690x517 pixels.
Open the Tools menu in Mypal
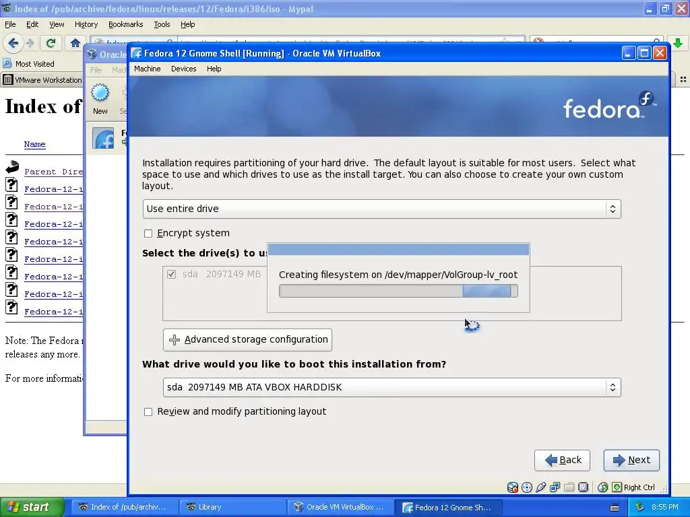162,24
